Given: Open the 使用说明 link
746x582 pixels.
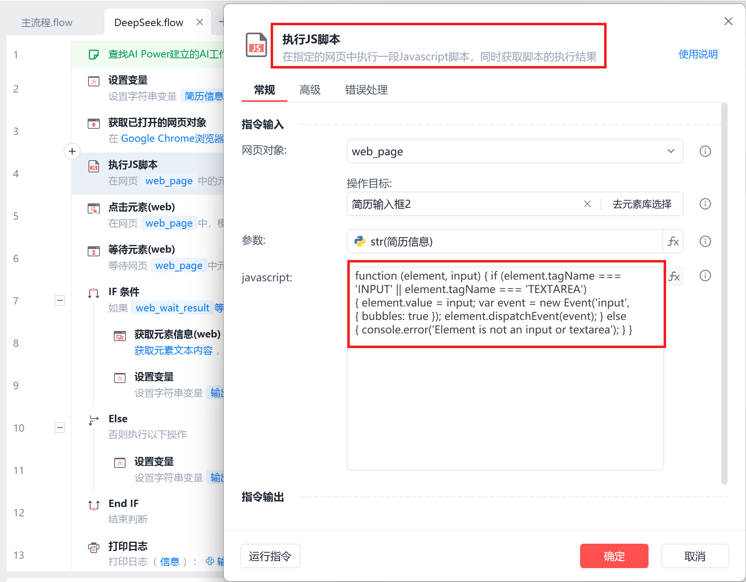Looking at the screenshot, I should click(697, 54).
